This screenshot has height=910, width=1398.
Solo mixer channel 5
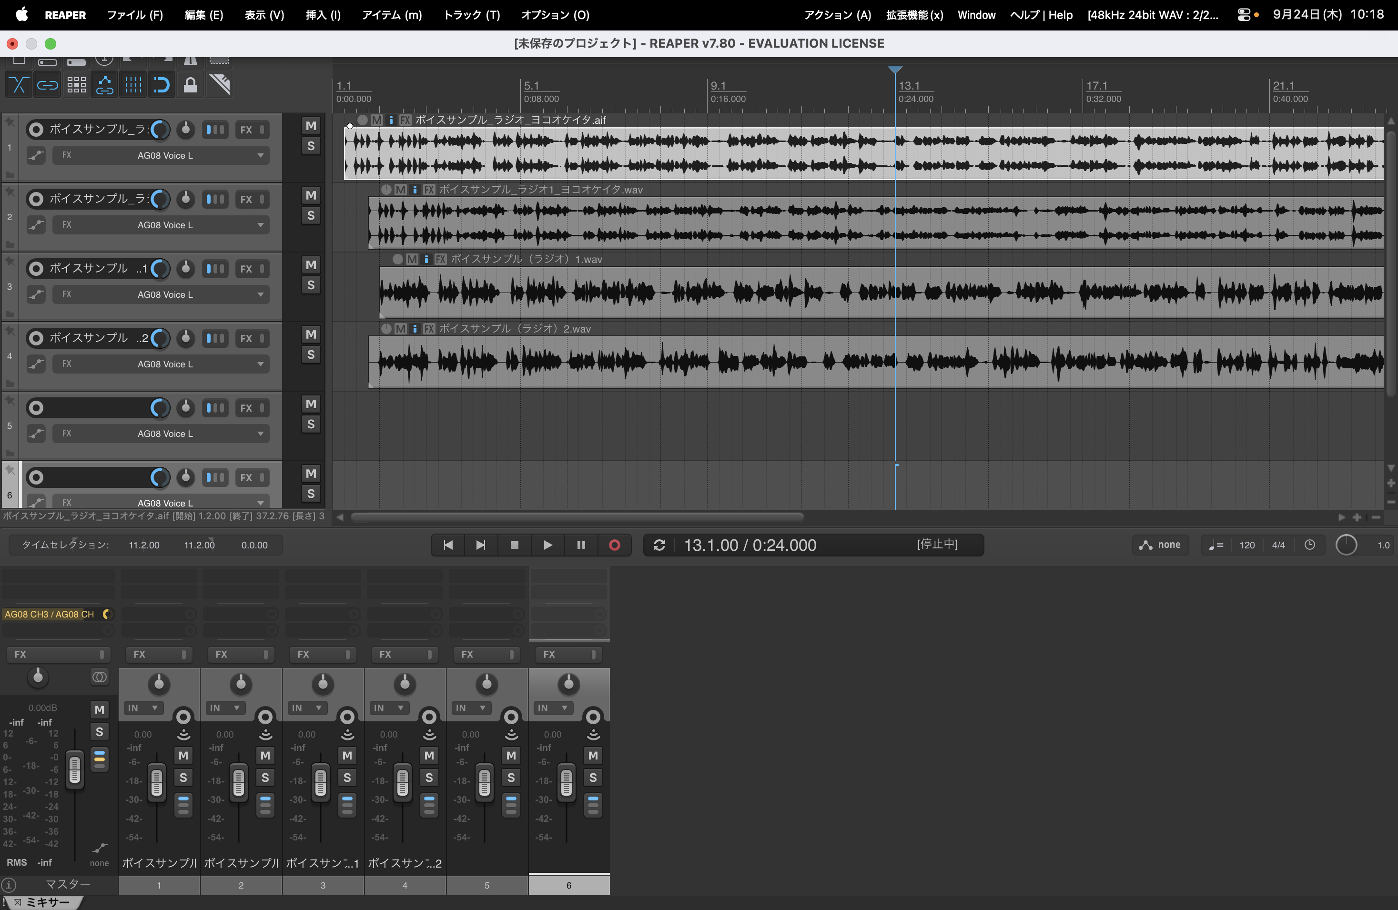coord(511,778)
